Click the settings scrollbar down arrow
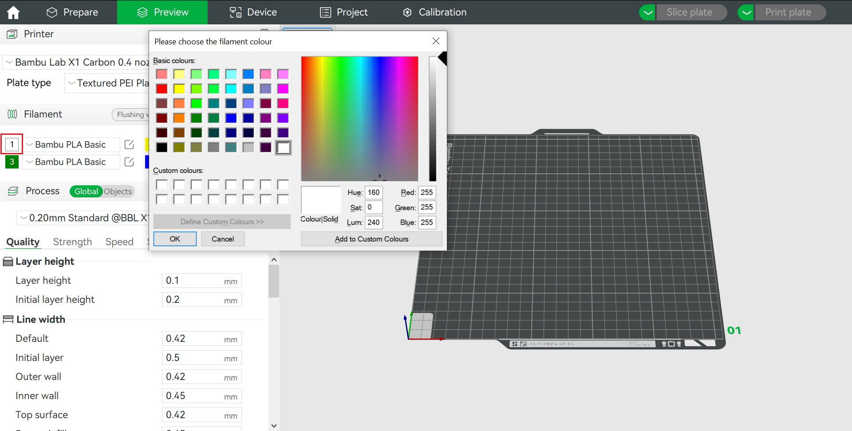Image resolution: width=852 pixels, height=431 pixels. (274, 426)
